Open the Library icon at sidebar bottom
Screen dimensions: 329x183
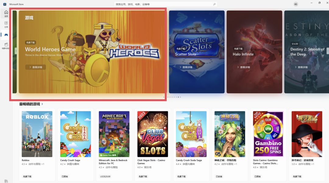pyautogui.click(x=6, y=181)
